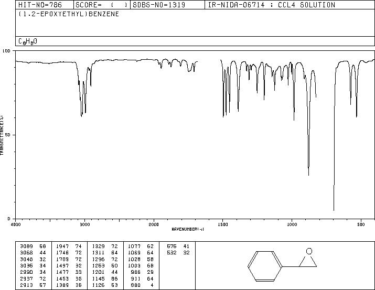This screenshot has height=290, width=375.
Task: Click the 100 tick label on y-axis
Action: click(x=6, y=51)
